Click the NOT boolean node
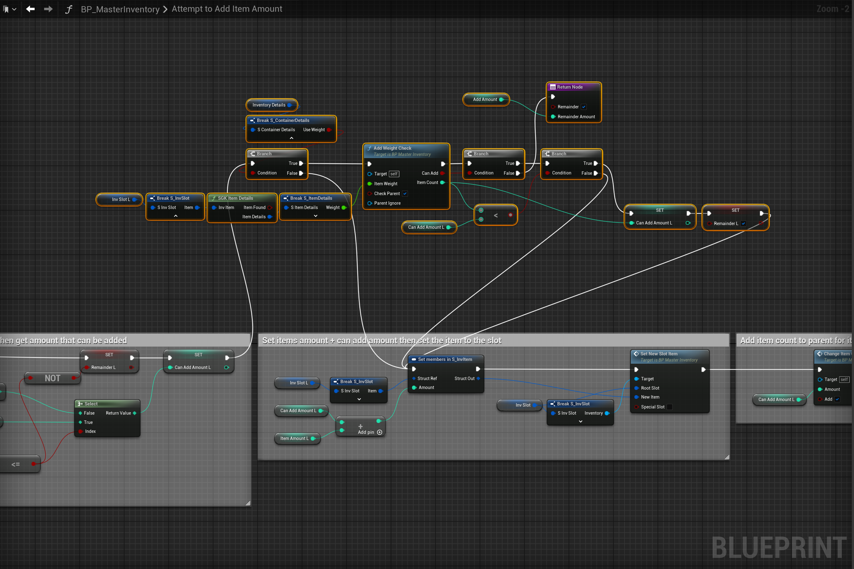 coord(52,378)
